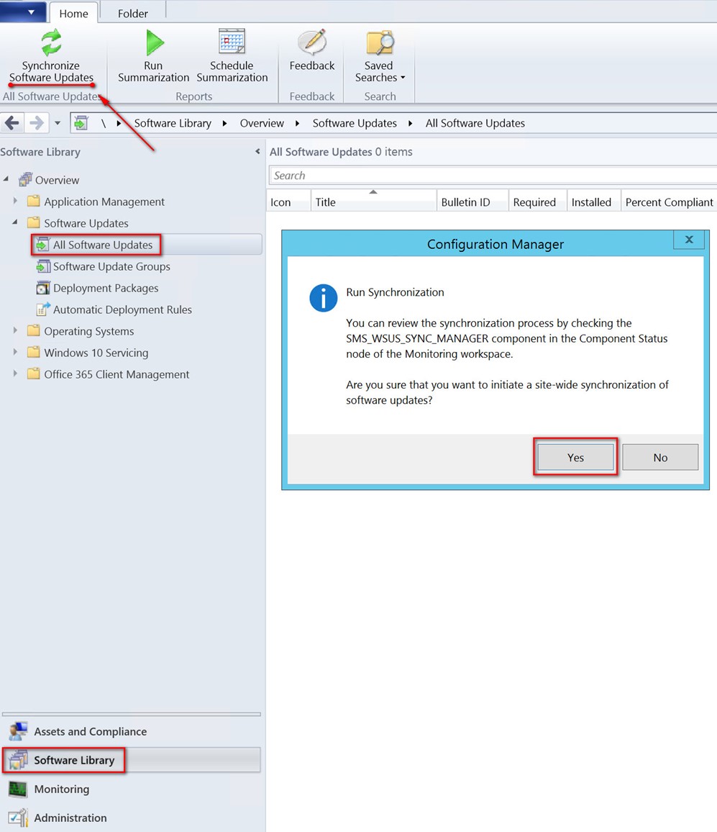The width and height of the screenshot is (717, 832).
Task: Click the Application Management folder icon
Action: pos(33,201)
